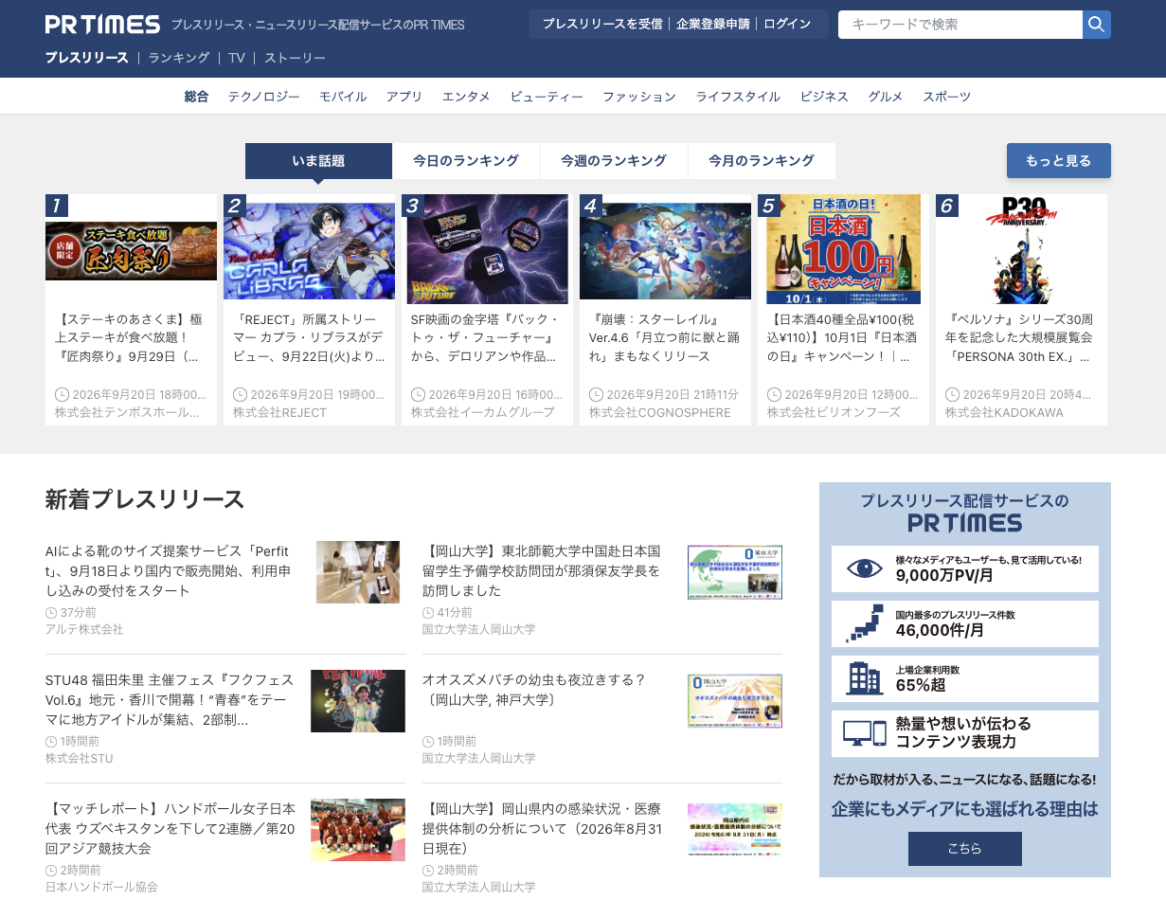Screen dimensions: 1166x901
Task: Open オオスズメバチ article thumbnail
Action: (735, 701)
